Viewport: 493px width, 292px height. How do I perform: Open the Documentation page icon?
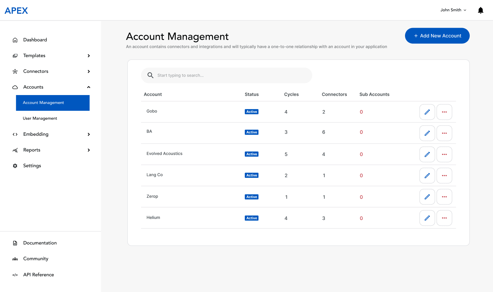pyautogui.click(x=15, y=243)
